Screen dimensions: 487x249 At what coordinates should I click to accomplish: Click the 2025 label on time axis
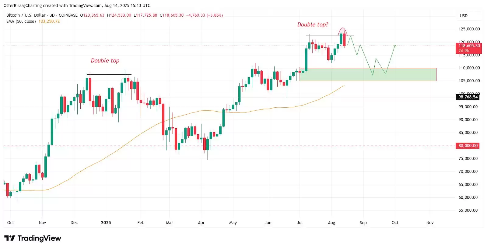(106, 223)
